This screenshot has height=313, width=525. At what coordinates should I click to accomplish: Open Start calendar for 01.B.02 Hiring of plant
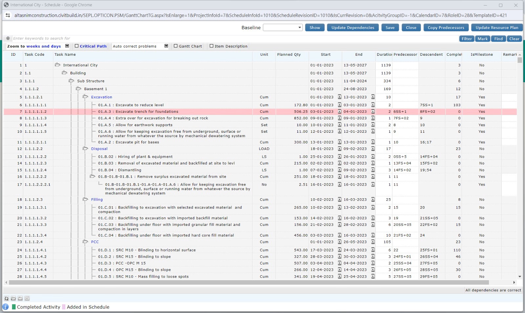point(340,157)
